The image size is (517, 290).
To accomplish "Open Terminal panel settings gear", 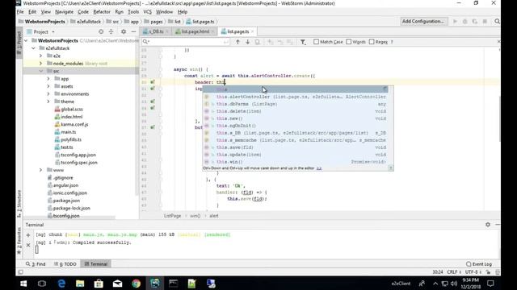I will coord(488,224).
